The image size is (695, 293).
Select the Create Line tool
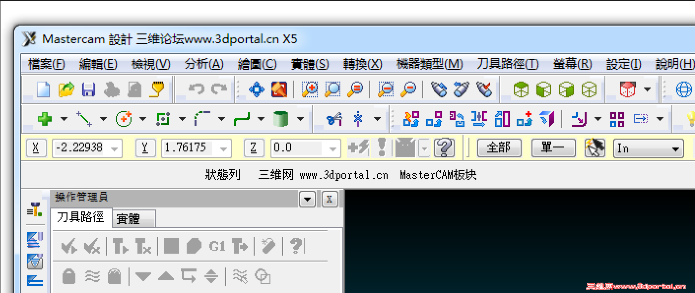pyautogui.click(x=84, y=118)
